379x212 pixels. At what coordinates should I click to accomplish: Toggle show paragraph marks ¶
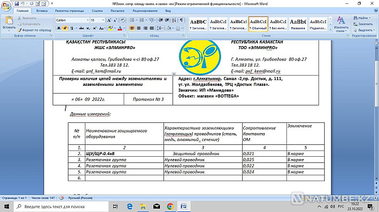[181, 20]
